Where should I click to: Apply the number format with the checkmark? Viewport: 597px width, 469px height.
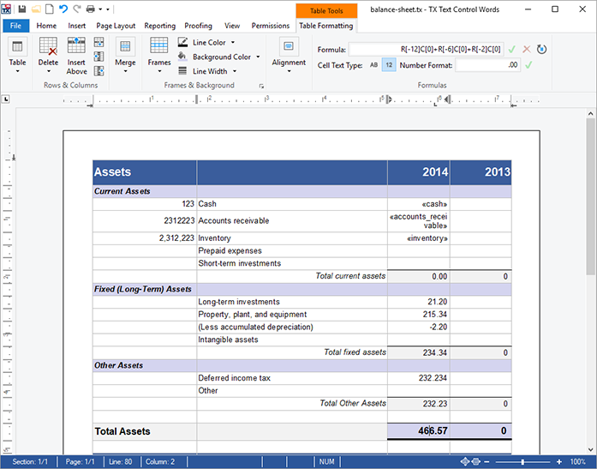pyautogui.click(x=528, y=65)
